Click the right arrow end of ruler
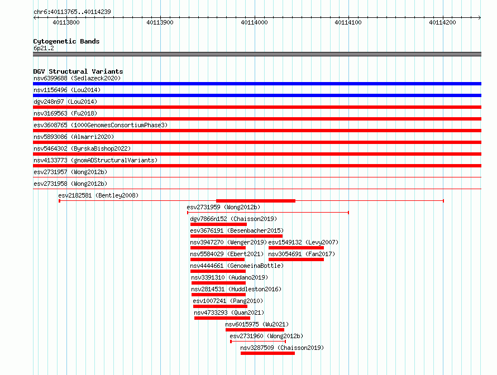The height and width of the screenshot is (375, 497). click(480, 18)
